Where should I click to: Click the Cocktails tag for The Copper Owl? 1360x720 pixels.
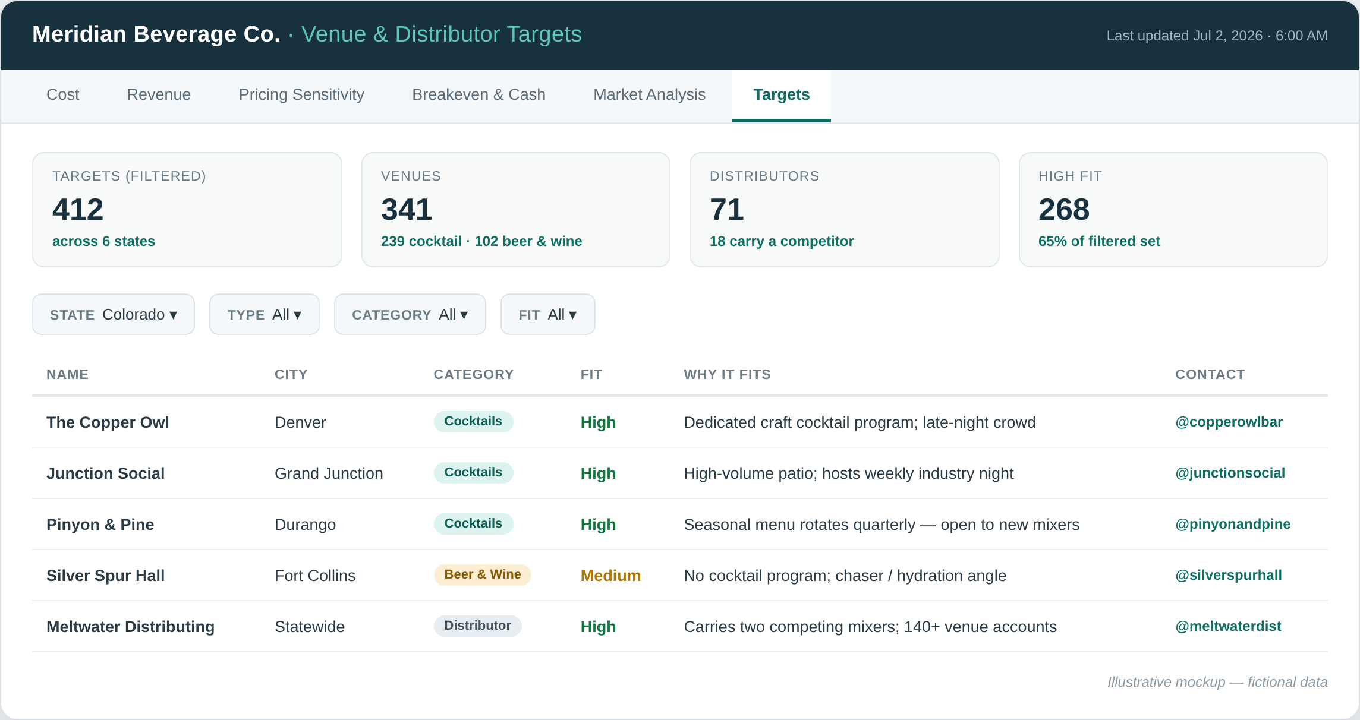tap(473, 421)
